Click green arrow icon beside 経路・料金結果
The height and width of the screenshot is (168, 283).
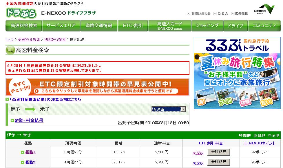12,121
